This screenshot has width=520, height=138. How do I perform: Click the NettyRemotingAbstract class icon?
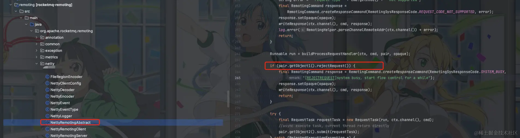47,122
